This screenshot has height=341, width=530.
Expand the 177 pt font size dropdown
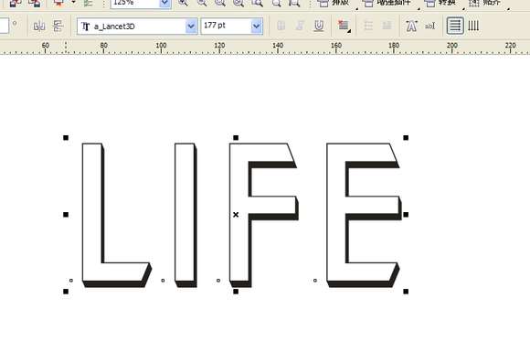(x=257, y=26)
